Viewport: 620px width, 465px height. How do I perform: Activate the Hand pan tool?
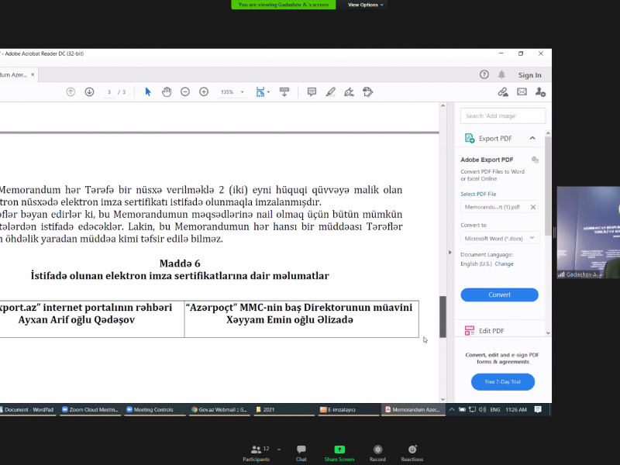point(167,92)
